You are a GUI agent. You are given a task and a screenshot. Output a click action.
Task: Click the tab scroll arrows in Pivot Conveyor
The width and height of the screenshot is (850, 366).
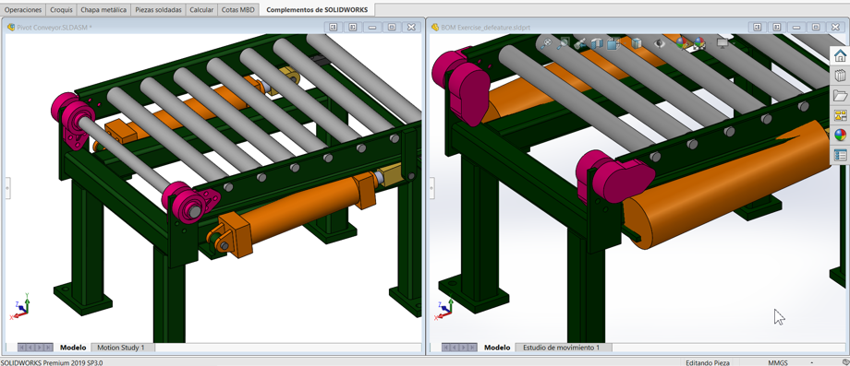click(35, 347)
